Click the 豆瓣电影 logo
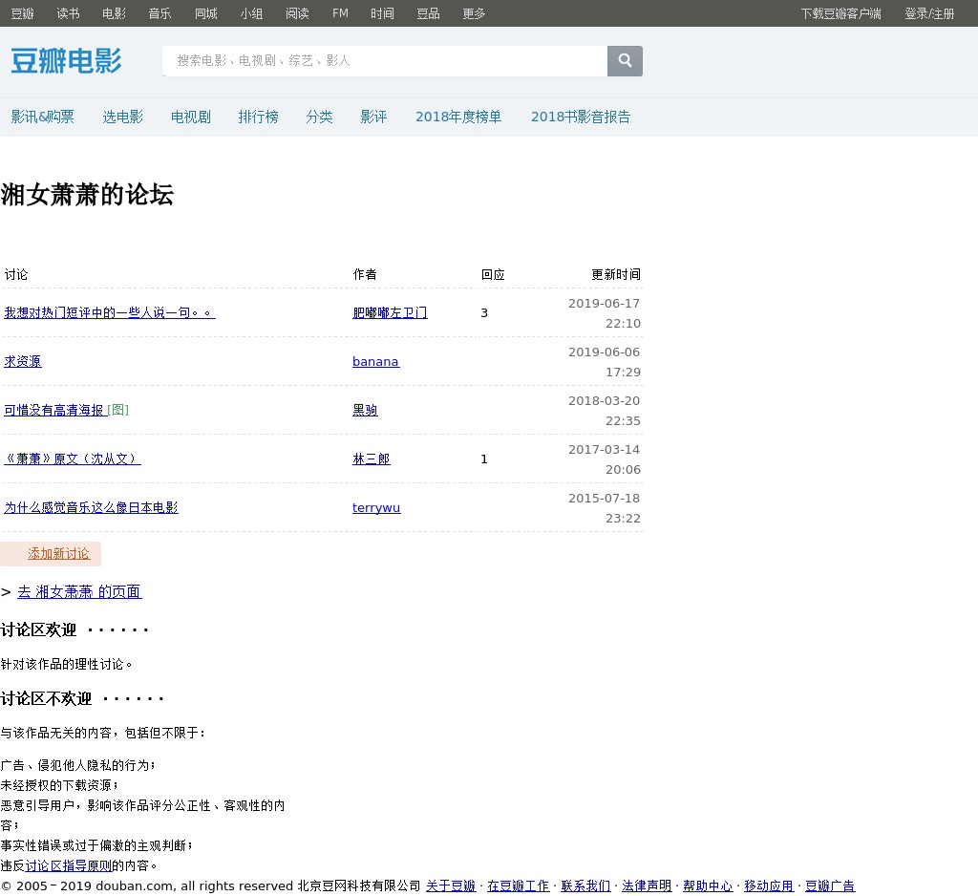This screenshot has height=896, width=978. click(66, 61)
